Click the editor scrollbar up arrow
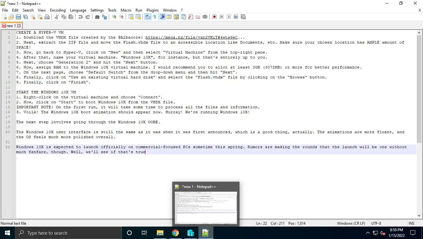The height and width of the screenshot is (239, 423). coord(419,32)
